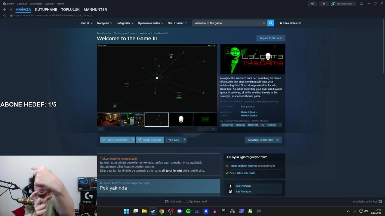
Task: Click the Tüm Oyunlar breadcrumb
Action: (x=104, y=33)
